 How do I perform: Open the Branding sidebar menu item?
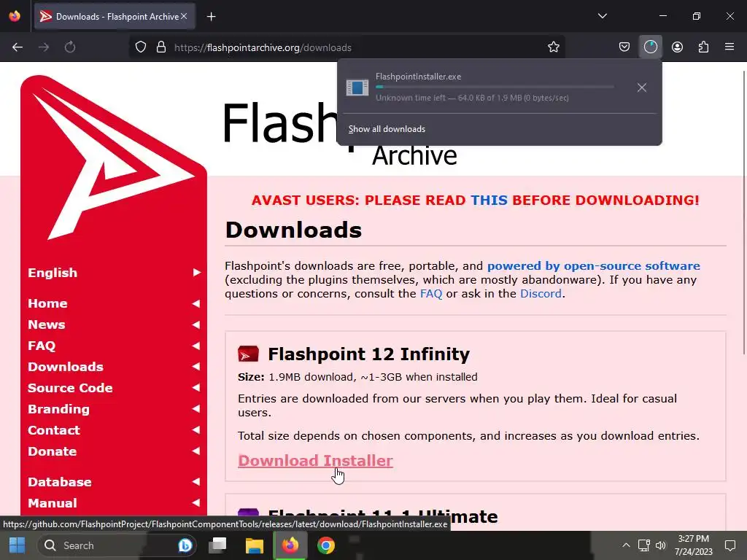pyautogui.click(x=114, y=409)
